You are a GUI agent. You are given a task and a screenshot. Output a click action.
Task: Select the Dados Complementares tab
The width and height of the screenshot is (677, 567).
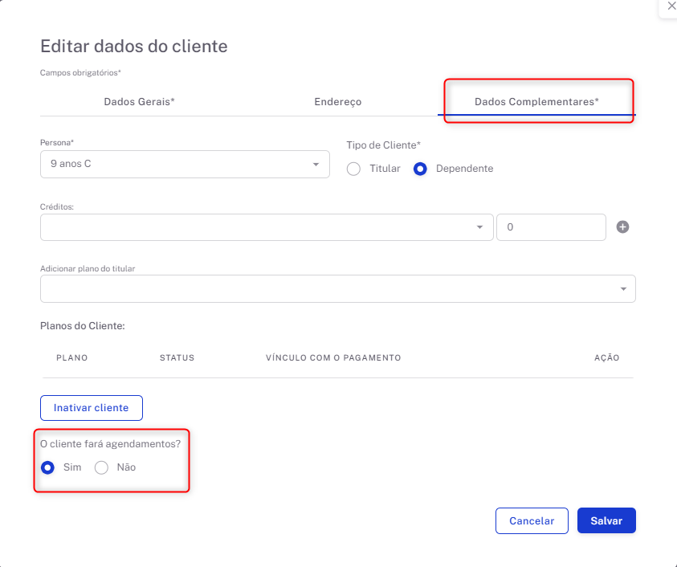pos(536,102)
